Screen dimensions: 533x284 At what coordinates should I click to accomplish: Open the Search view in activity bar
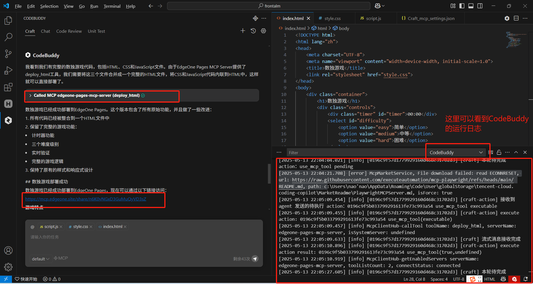(x=8, y=37)
